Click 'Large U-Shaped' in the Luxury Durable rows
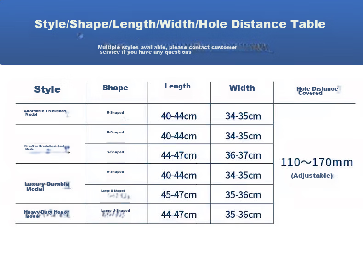 pyautogui.click(x=113, y=191)
